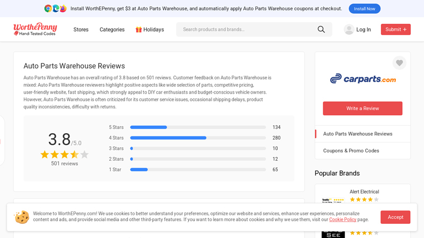The image size is (424, 238).
Task: Click the 5 Stars rating bar
Action: pos(198,127)
